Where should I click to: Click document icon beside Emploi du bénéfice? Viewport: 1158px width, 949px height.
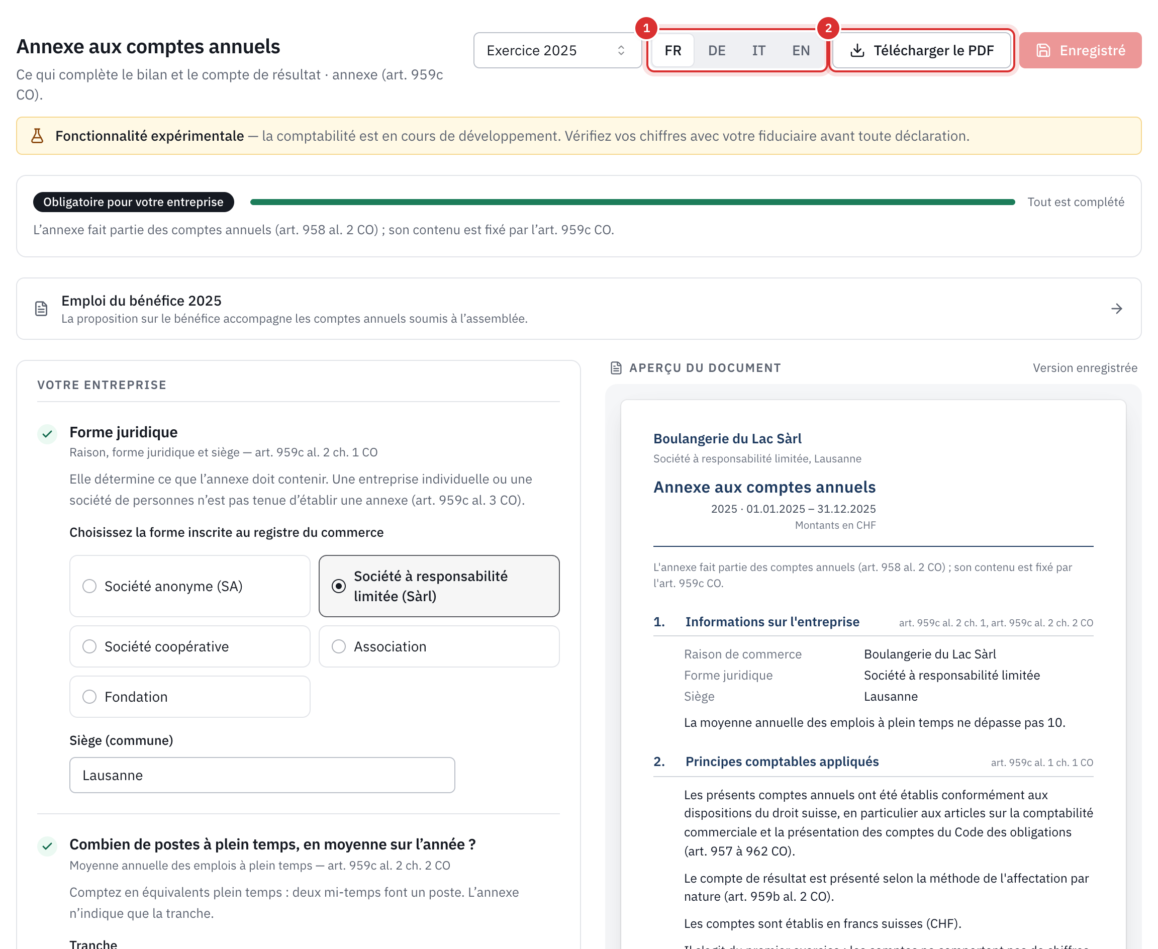coord(42,309)
